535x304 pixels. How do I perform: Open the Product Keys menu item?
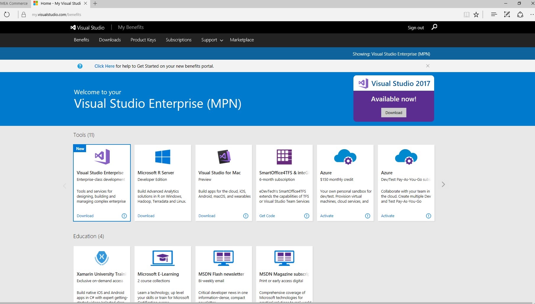(x=143, y=40)
